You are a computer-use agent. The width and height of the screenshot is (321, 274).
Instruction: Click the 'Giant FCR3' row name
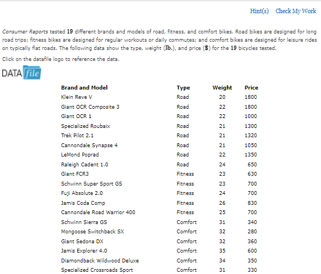(74, 174)
